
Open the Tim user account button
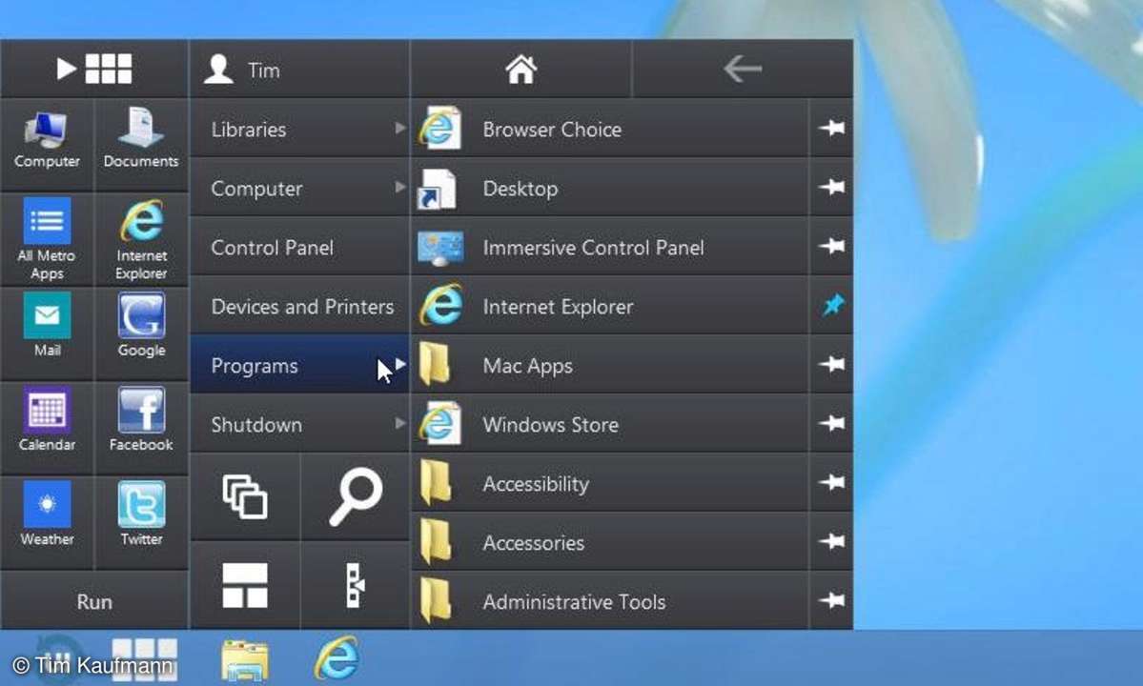[x=299, y=70]
